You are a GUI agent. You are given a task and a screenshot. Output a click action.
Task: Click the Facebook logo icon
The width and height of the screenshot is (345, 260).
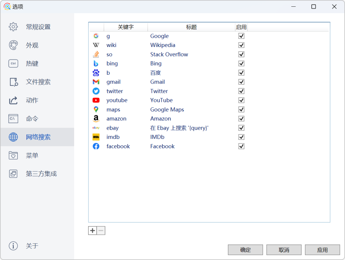pyautogui.click(x=96, y=146)
